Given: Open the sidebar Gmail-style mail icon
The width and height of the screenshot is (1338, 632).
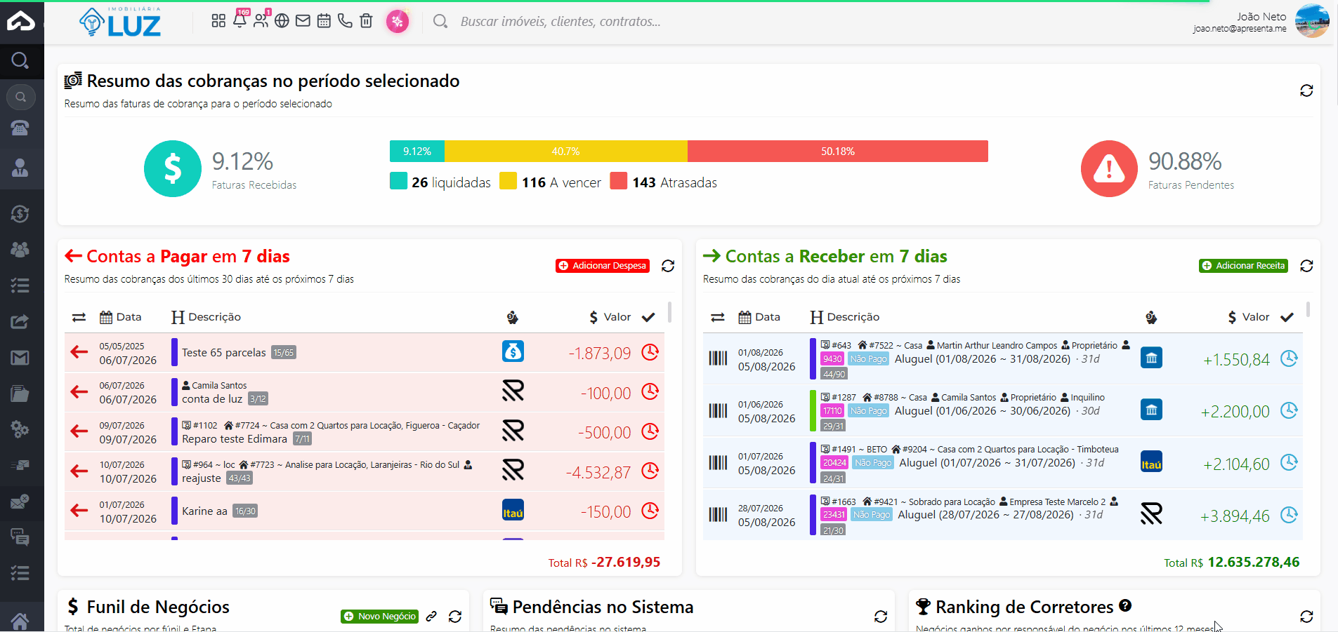Looking at the screenshot, I should pos(20,358).
